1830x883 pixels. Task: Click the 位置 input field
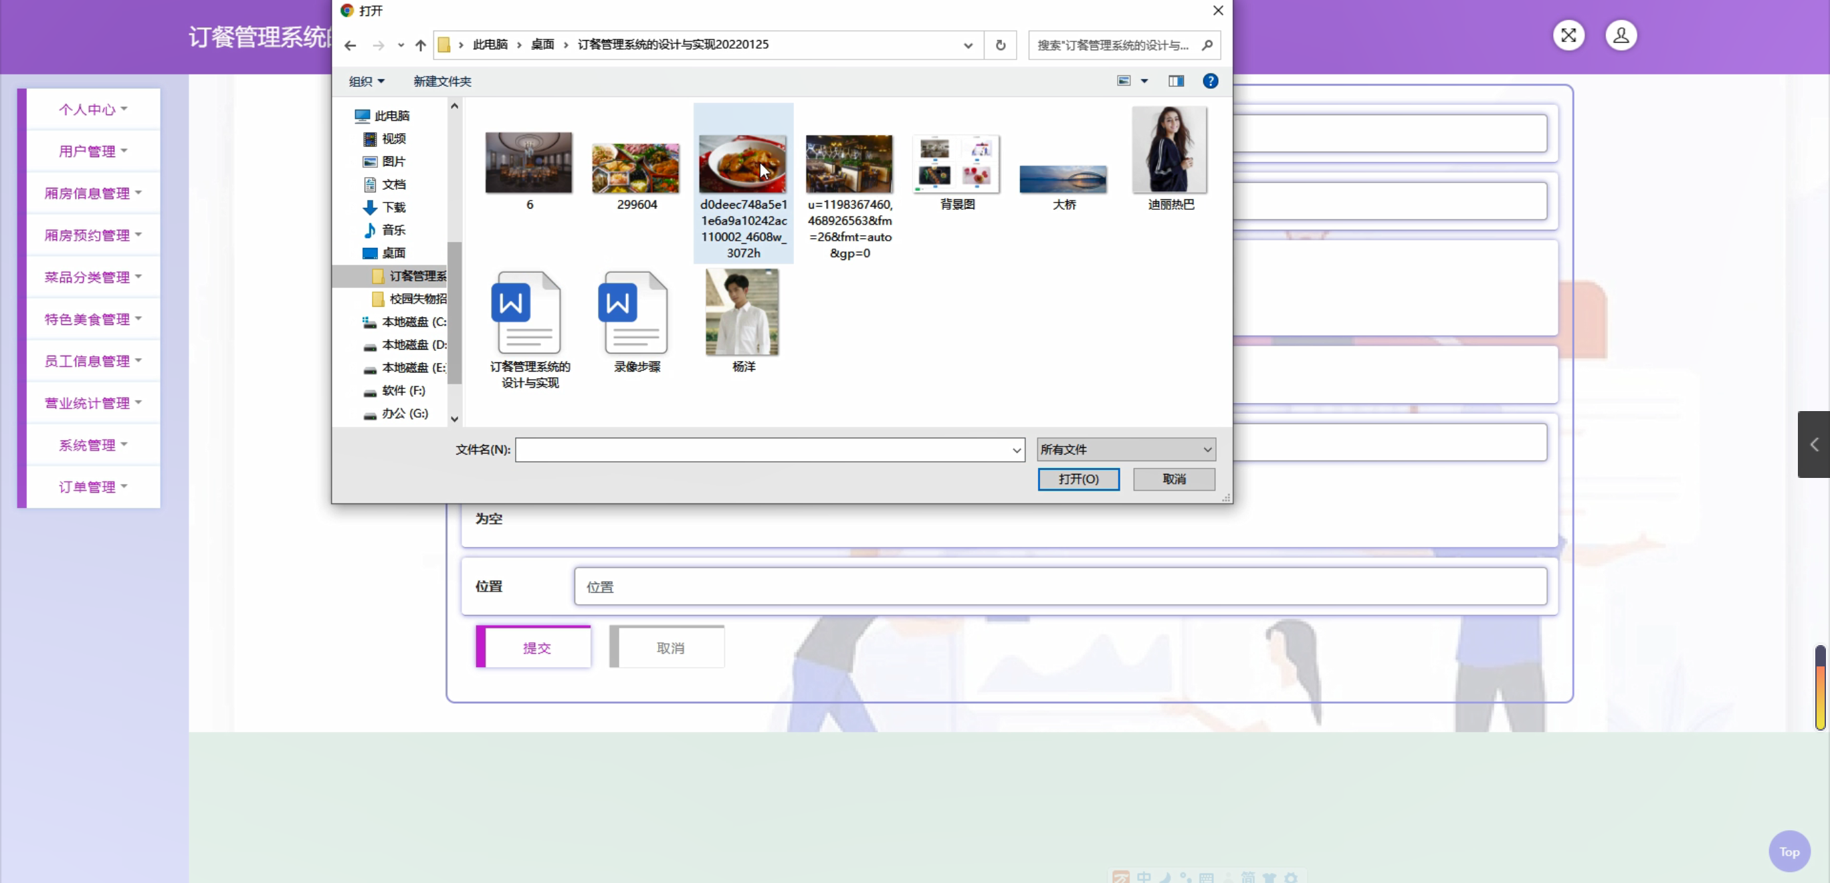[1059, 587]
